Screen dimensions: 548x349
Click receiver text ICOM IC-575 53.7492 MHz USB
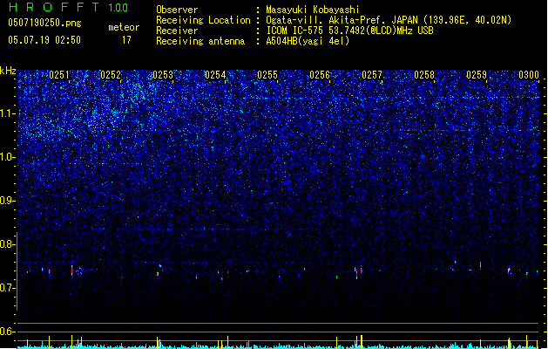point(349,31)
